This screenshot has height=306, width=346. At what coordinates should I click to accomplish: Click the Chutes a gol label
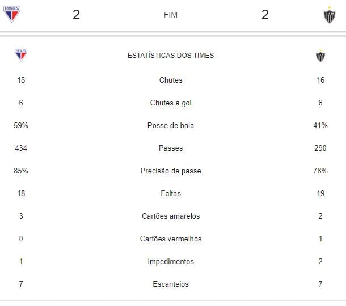(171, 103)
